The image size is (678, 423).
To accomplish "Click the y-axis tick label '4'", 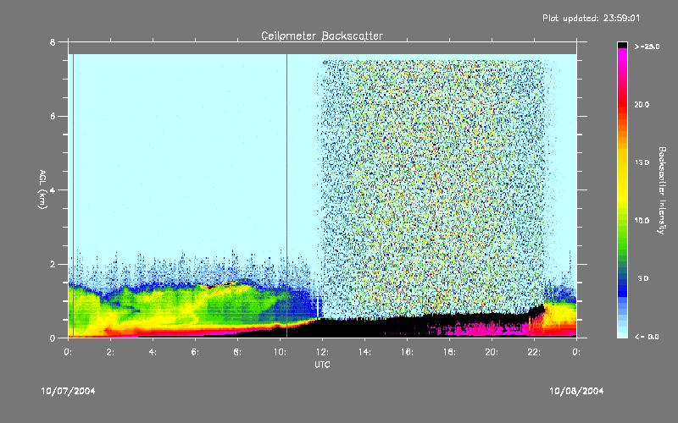I will pyautogui.click(x=53, y=190).
